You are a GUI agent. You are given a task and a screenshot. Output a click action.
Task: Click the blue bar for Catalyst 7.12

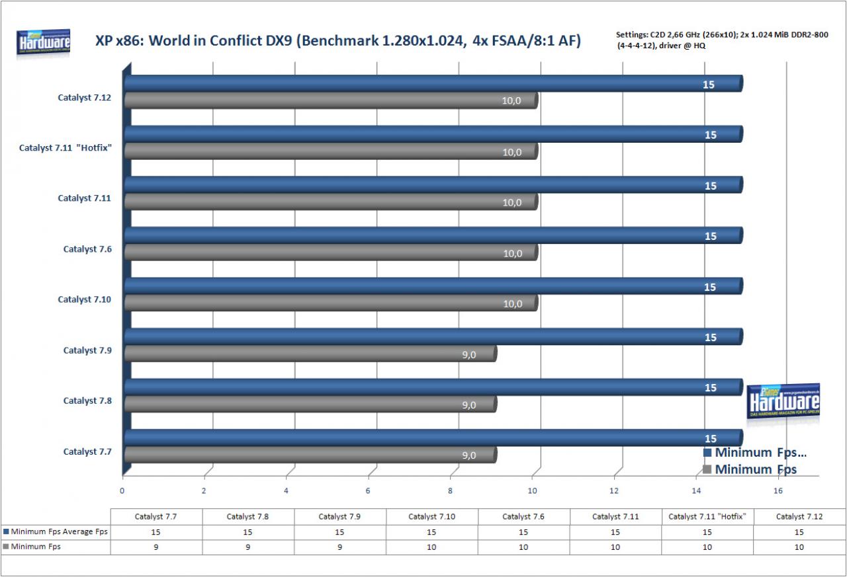tap(433, 83)
